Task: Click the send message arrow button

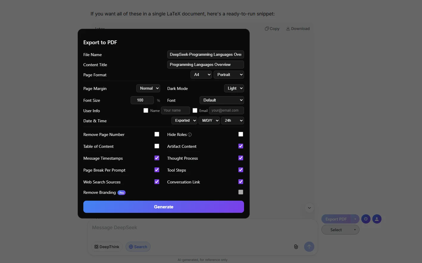Action: pyautogui.click(x=309, y=247)
